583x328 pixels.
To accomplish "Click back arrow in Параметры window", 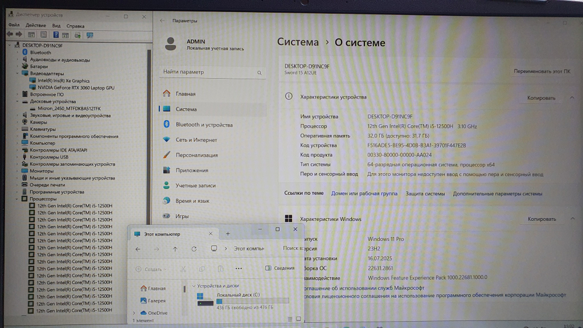I will [x=162, y=21].
